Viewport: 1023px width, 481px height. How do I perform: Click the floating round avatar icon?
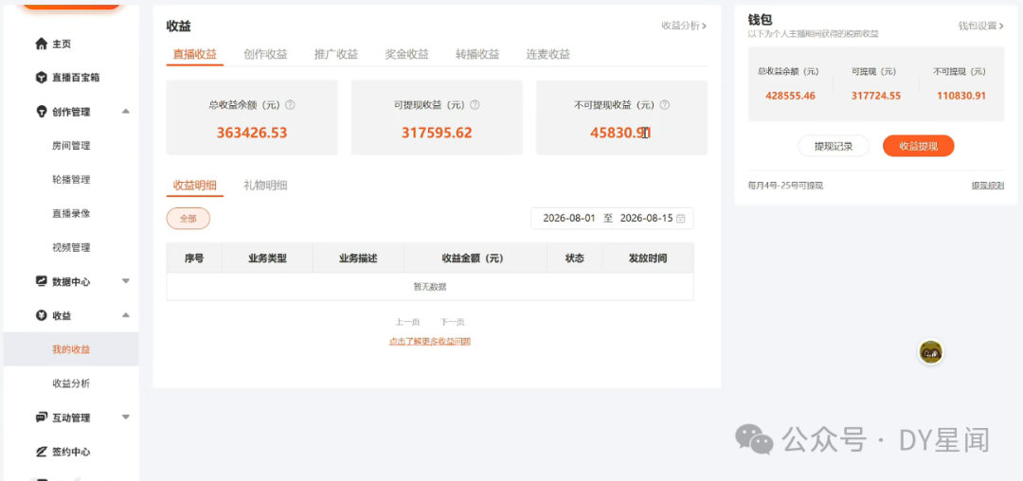coord(930,352)
